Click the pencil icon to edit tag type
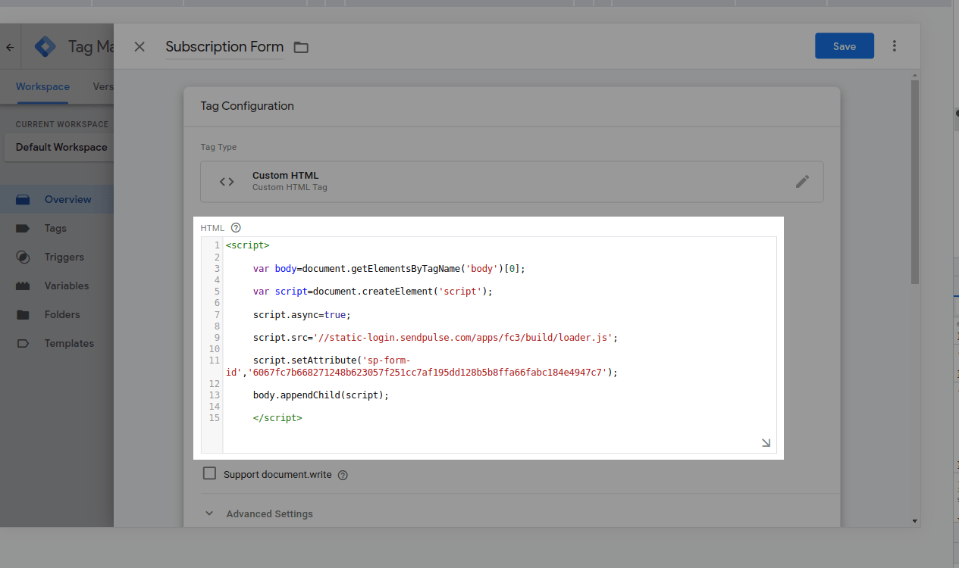959x568 pixels. pos(802,181)
